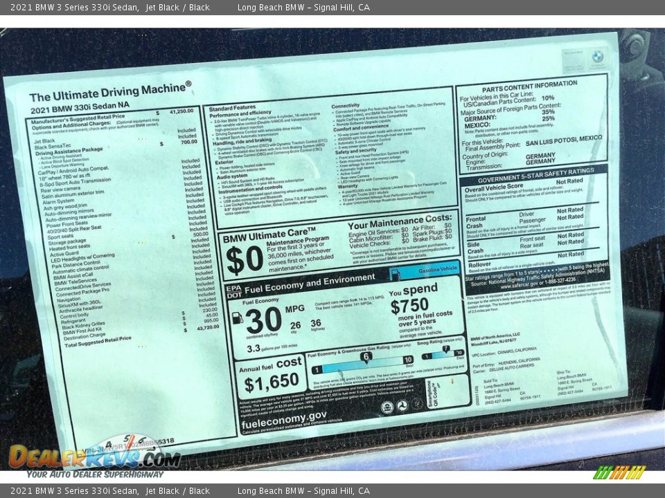The height and width of the screenshot is (498, 665).
Task: Click the MSRP amount 41,250.00
Action: 181,111
